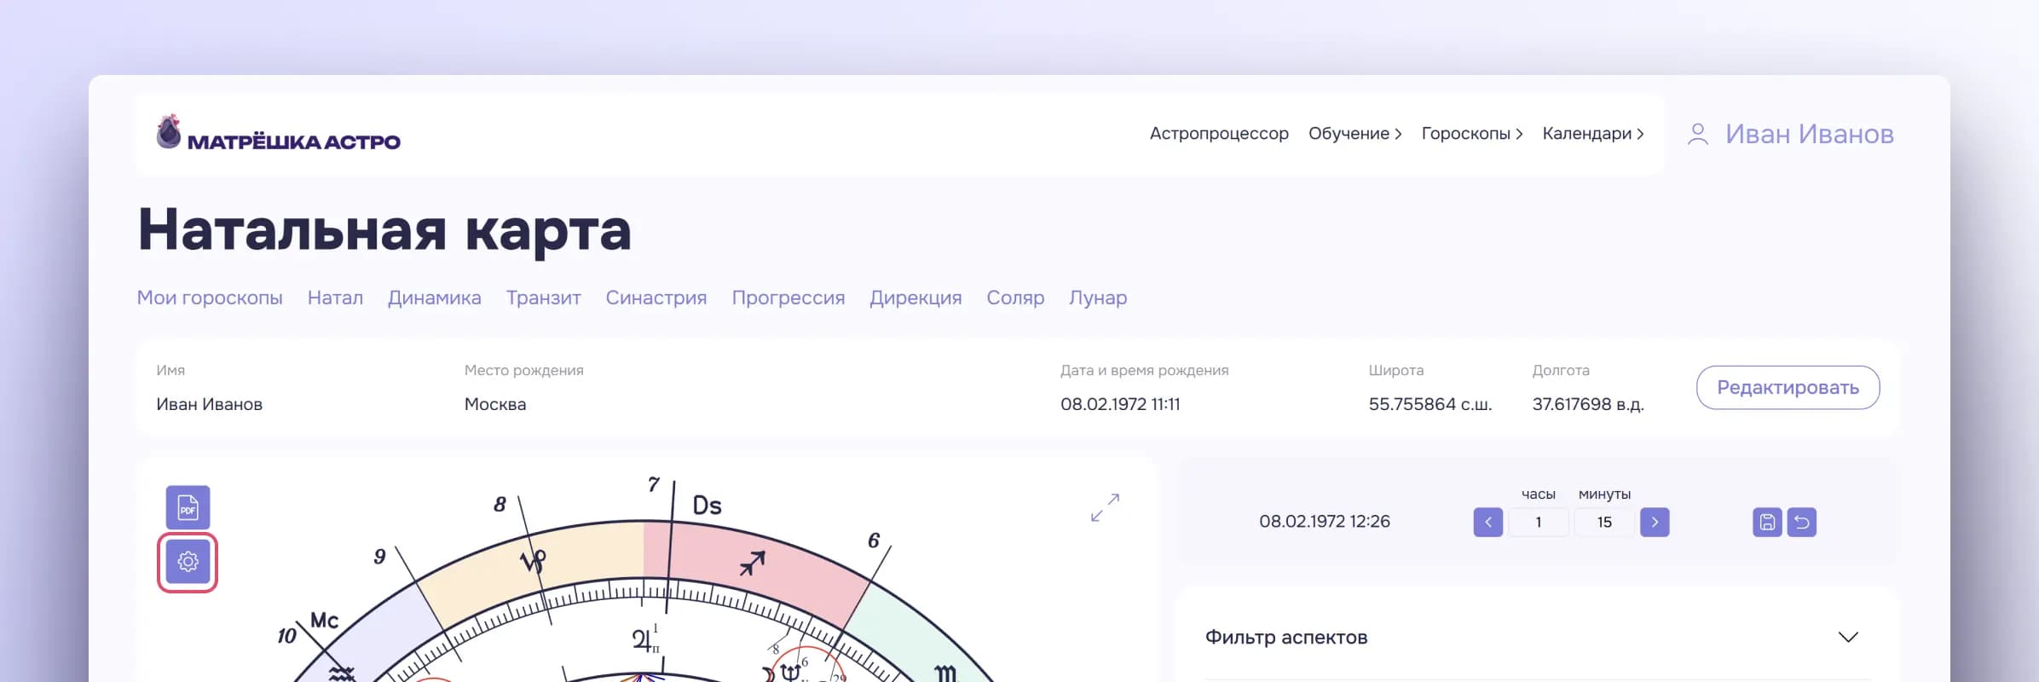Image resolution: width=2039 pixels, height=682 pixels.
Task: Expand chart to fullscreen view
Action: click(x=1105, y=508)
